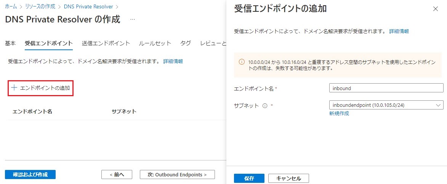Click the plus icon for adding an endpoint
This screenshot has width=447, height=184.
14,87
